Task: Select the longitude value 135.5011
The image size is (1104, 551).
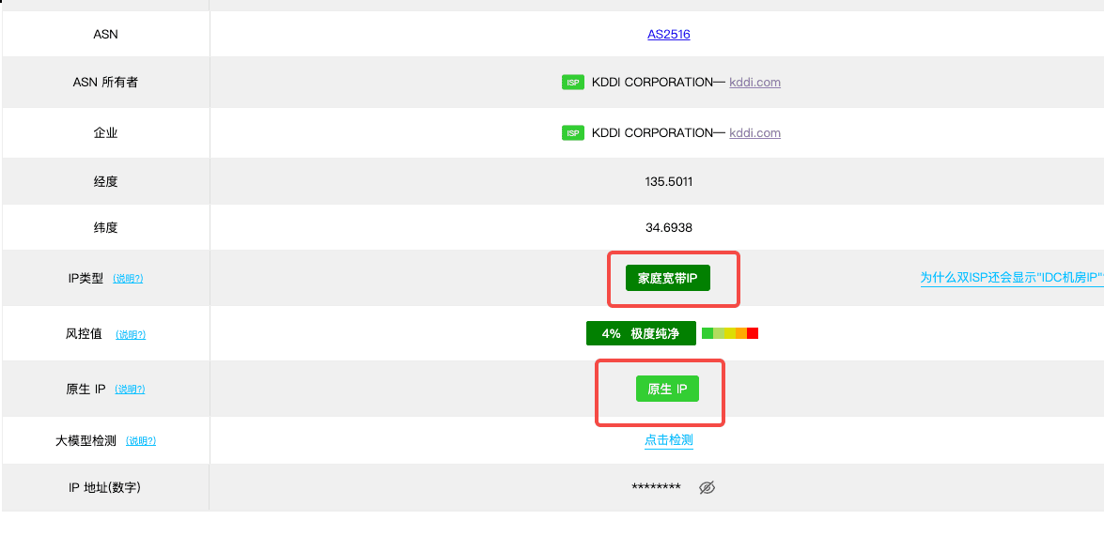Action: pos(669,181)
